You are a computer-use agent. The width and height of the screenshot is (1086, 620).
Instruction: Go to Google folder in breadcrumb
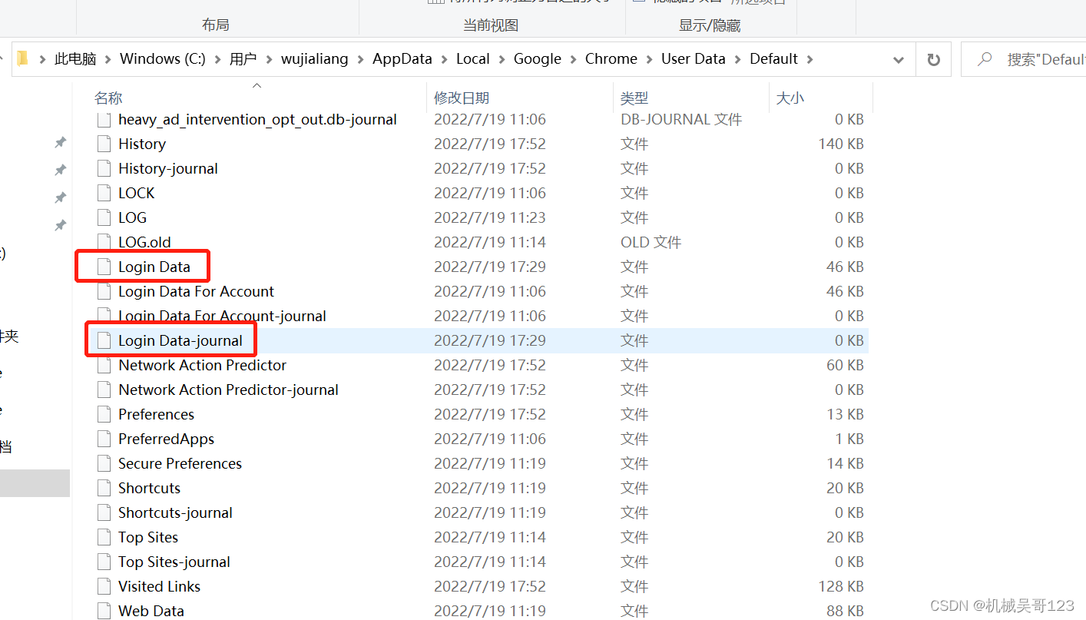(x=538, y=59)
